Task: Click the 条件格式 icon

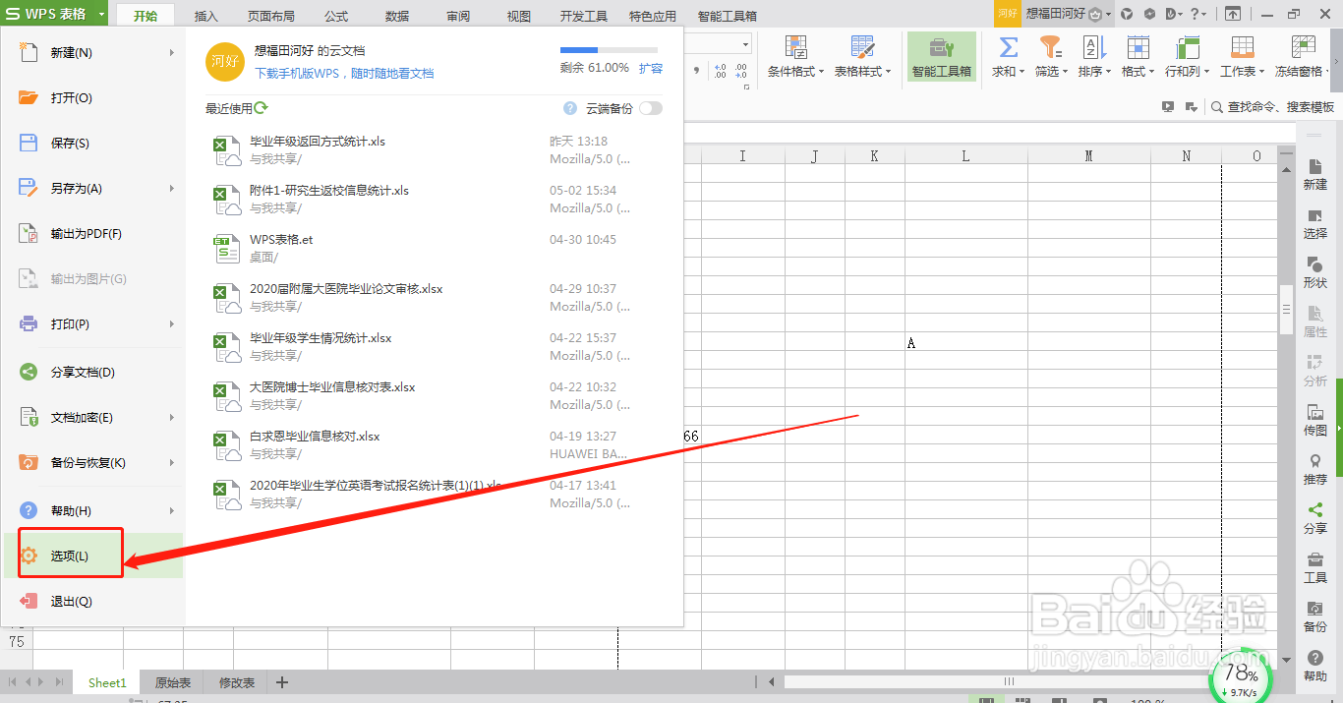Action: coord(795,47)
